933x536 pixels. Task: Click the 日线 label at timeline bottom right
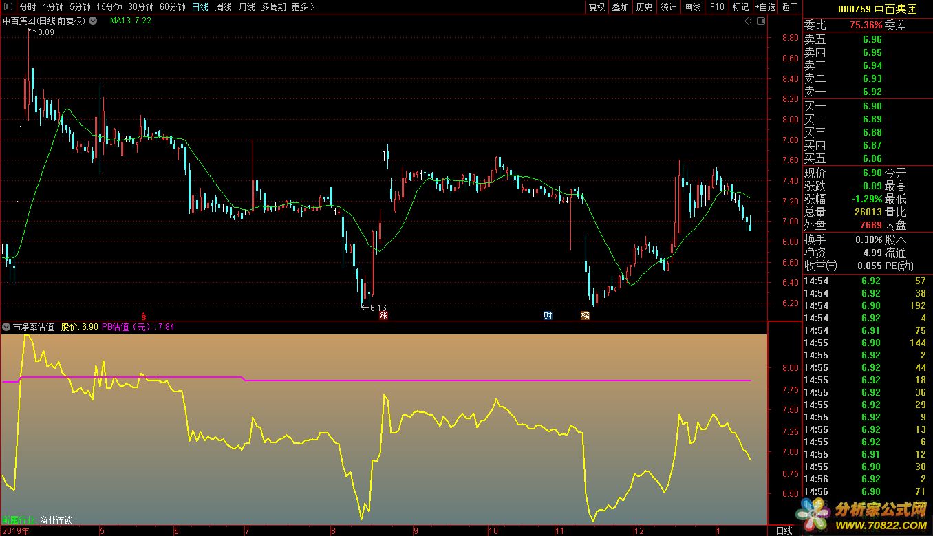[784, 530]
